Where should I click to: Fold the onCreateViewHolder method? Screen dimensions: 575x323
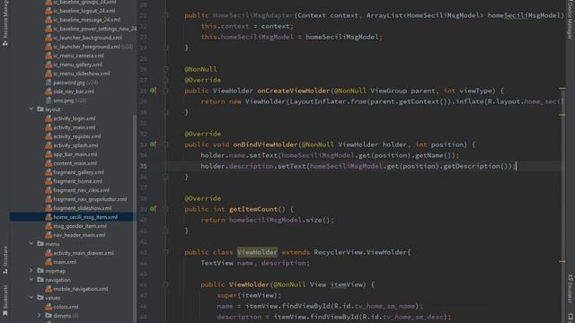click(x=165, y=91)
